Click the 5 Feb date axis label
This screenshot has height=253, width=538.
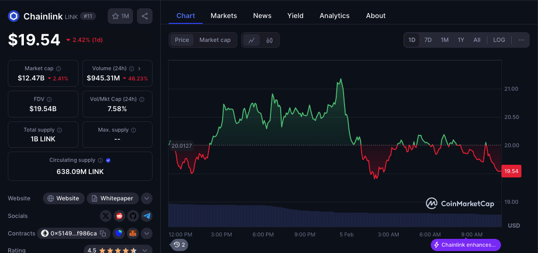click(x=346, y=234)
